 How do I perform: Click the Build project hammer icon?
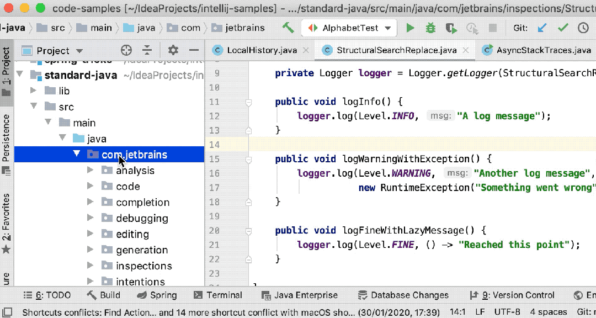coord(288,28)
